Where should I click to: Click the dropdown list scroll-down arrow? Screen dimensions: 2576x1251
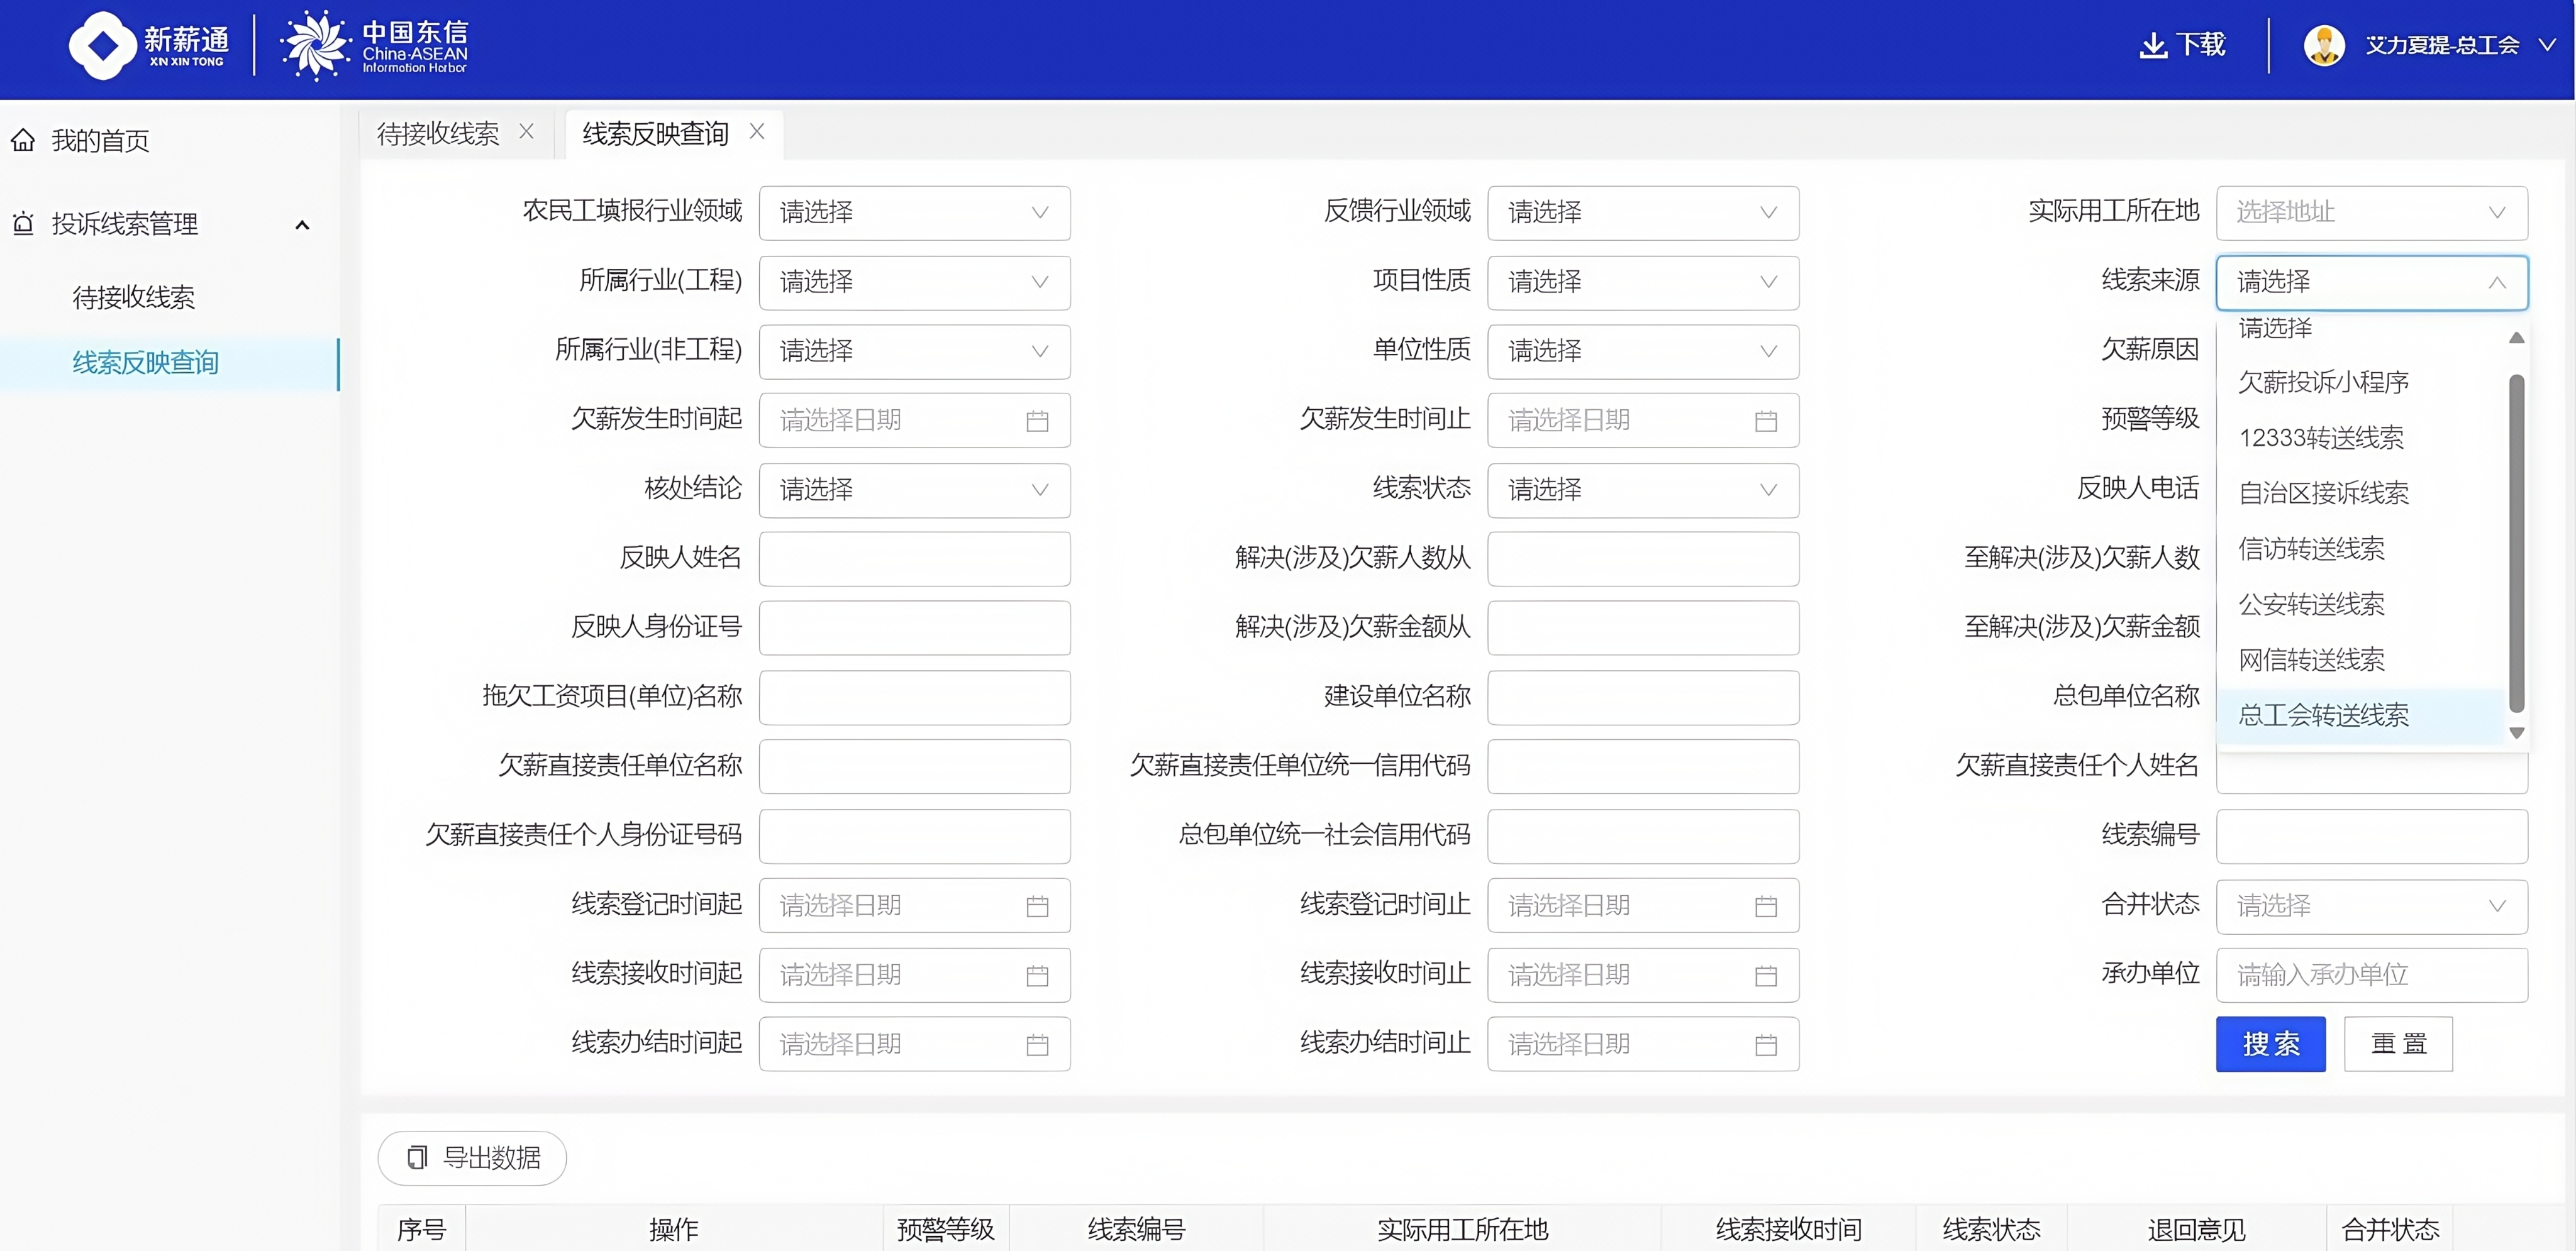(2517, 732)
